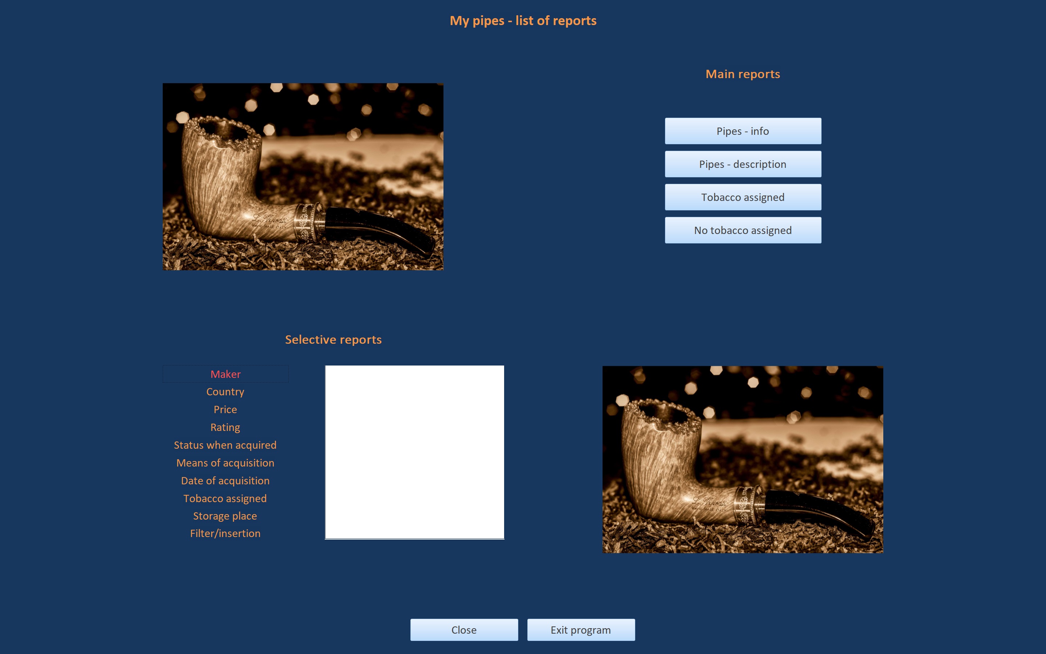The height and width of the screenshot is (654, 1046).
Task: Select the Means of acquisition filter
Action: (x=224, y=462)
